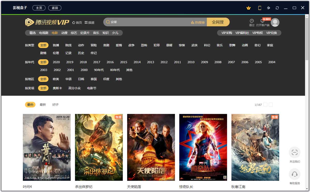The image size is (310, 192).
Task: Sort results by 最热
Action: (x=30, y=105)
